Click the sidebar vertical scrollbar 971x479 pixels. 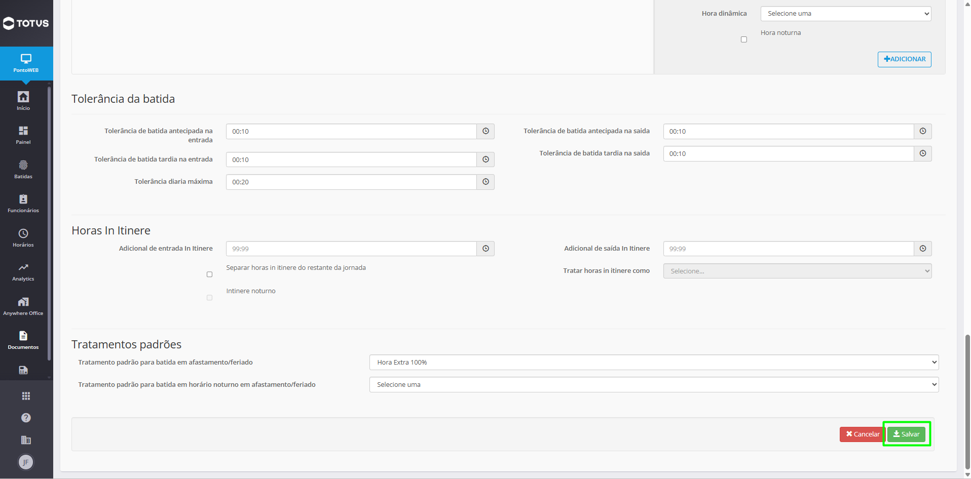click(x=49, y=223)
